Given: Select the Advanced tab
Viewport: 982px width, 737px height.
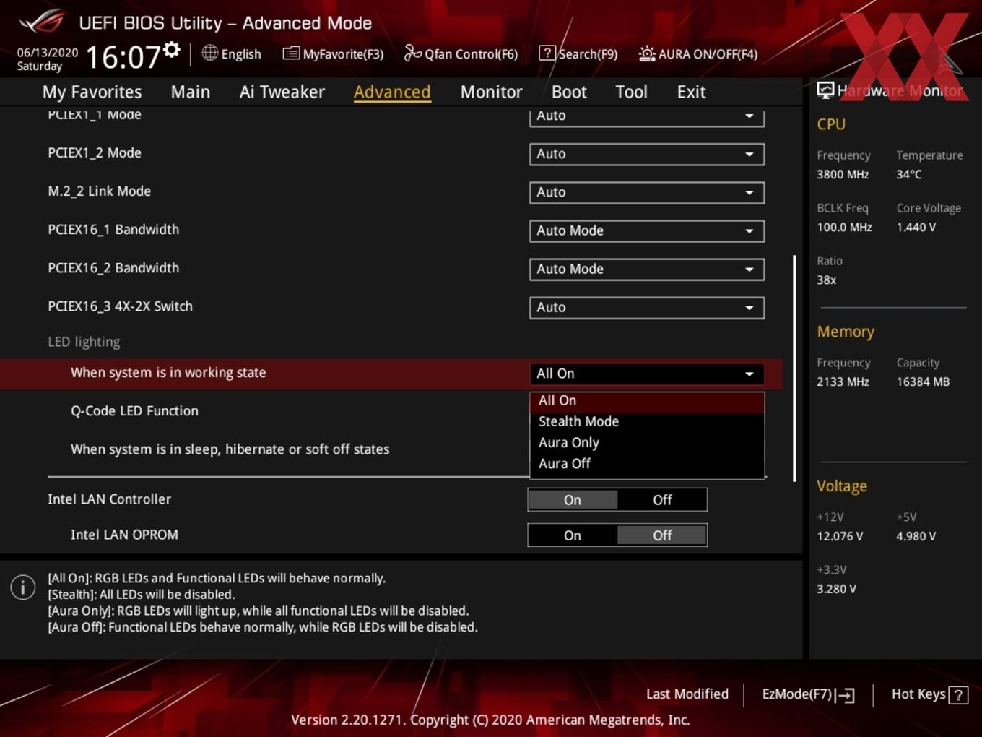Looking at the screenshot, I should 392,92.
